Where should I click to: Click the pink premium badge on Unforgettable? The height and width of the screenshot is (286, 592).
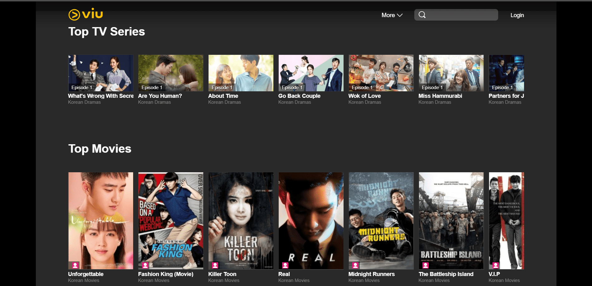[x=75, y=265]
